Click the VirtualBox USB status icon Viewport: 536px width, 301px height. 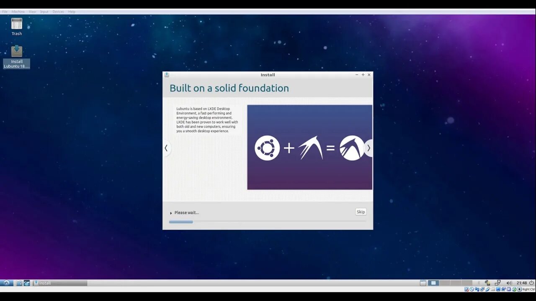pyautogui.click(x=487, y=289)
